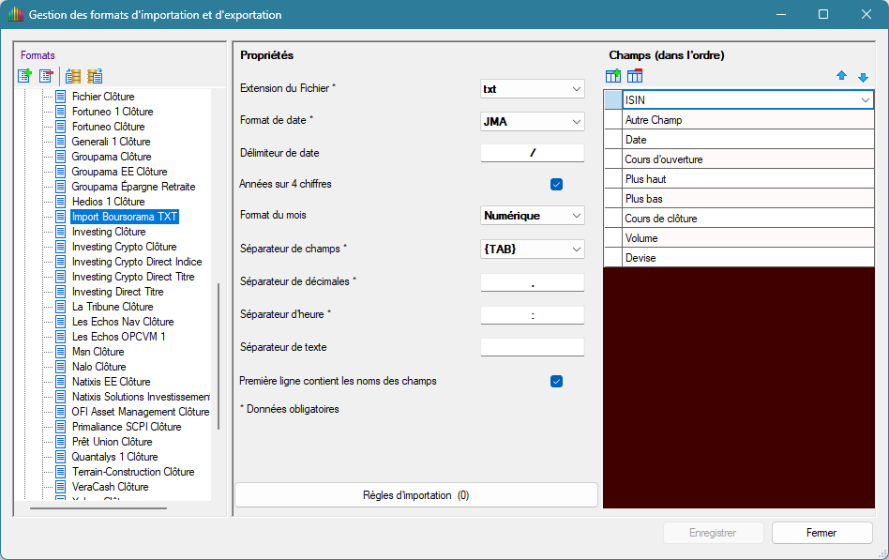Uncheck Première ligne contient les noms des champs
The height and width of the screenshot is (560, 889).
[x=556, y=382]
